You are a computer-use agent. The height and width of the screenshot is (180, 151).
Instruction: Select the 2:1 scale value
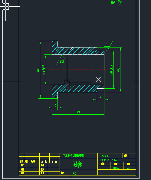coord(129,168)
